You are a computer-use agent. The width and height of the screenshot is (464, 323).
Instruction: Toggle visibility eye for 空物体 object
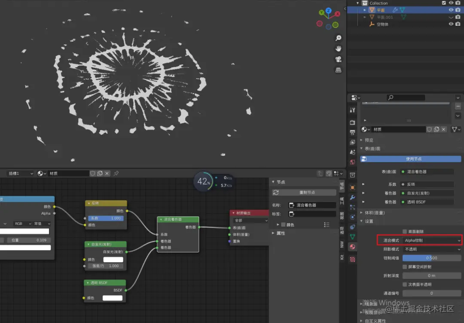point(451,24)
